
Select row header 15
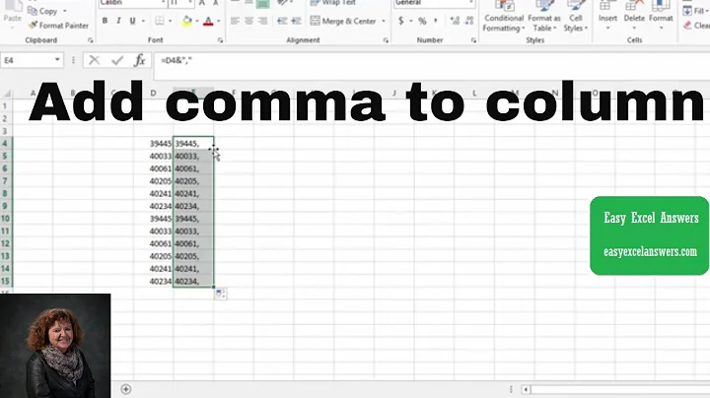(x=5, y=281)
